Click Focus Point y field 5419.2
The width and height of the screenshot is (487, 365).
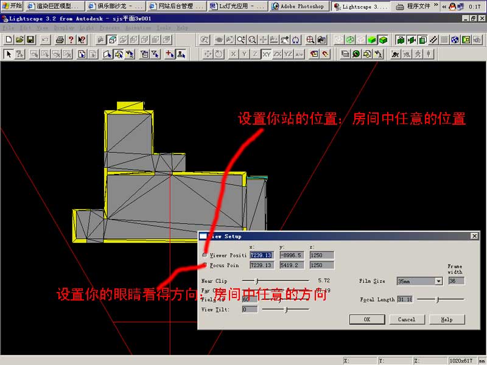tap(292, 265)
